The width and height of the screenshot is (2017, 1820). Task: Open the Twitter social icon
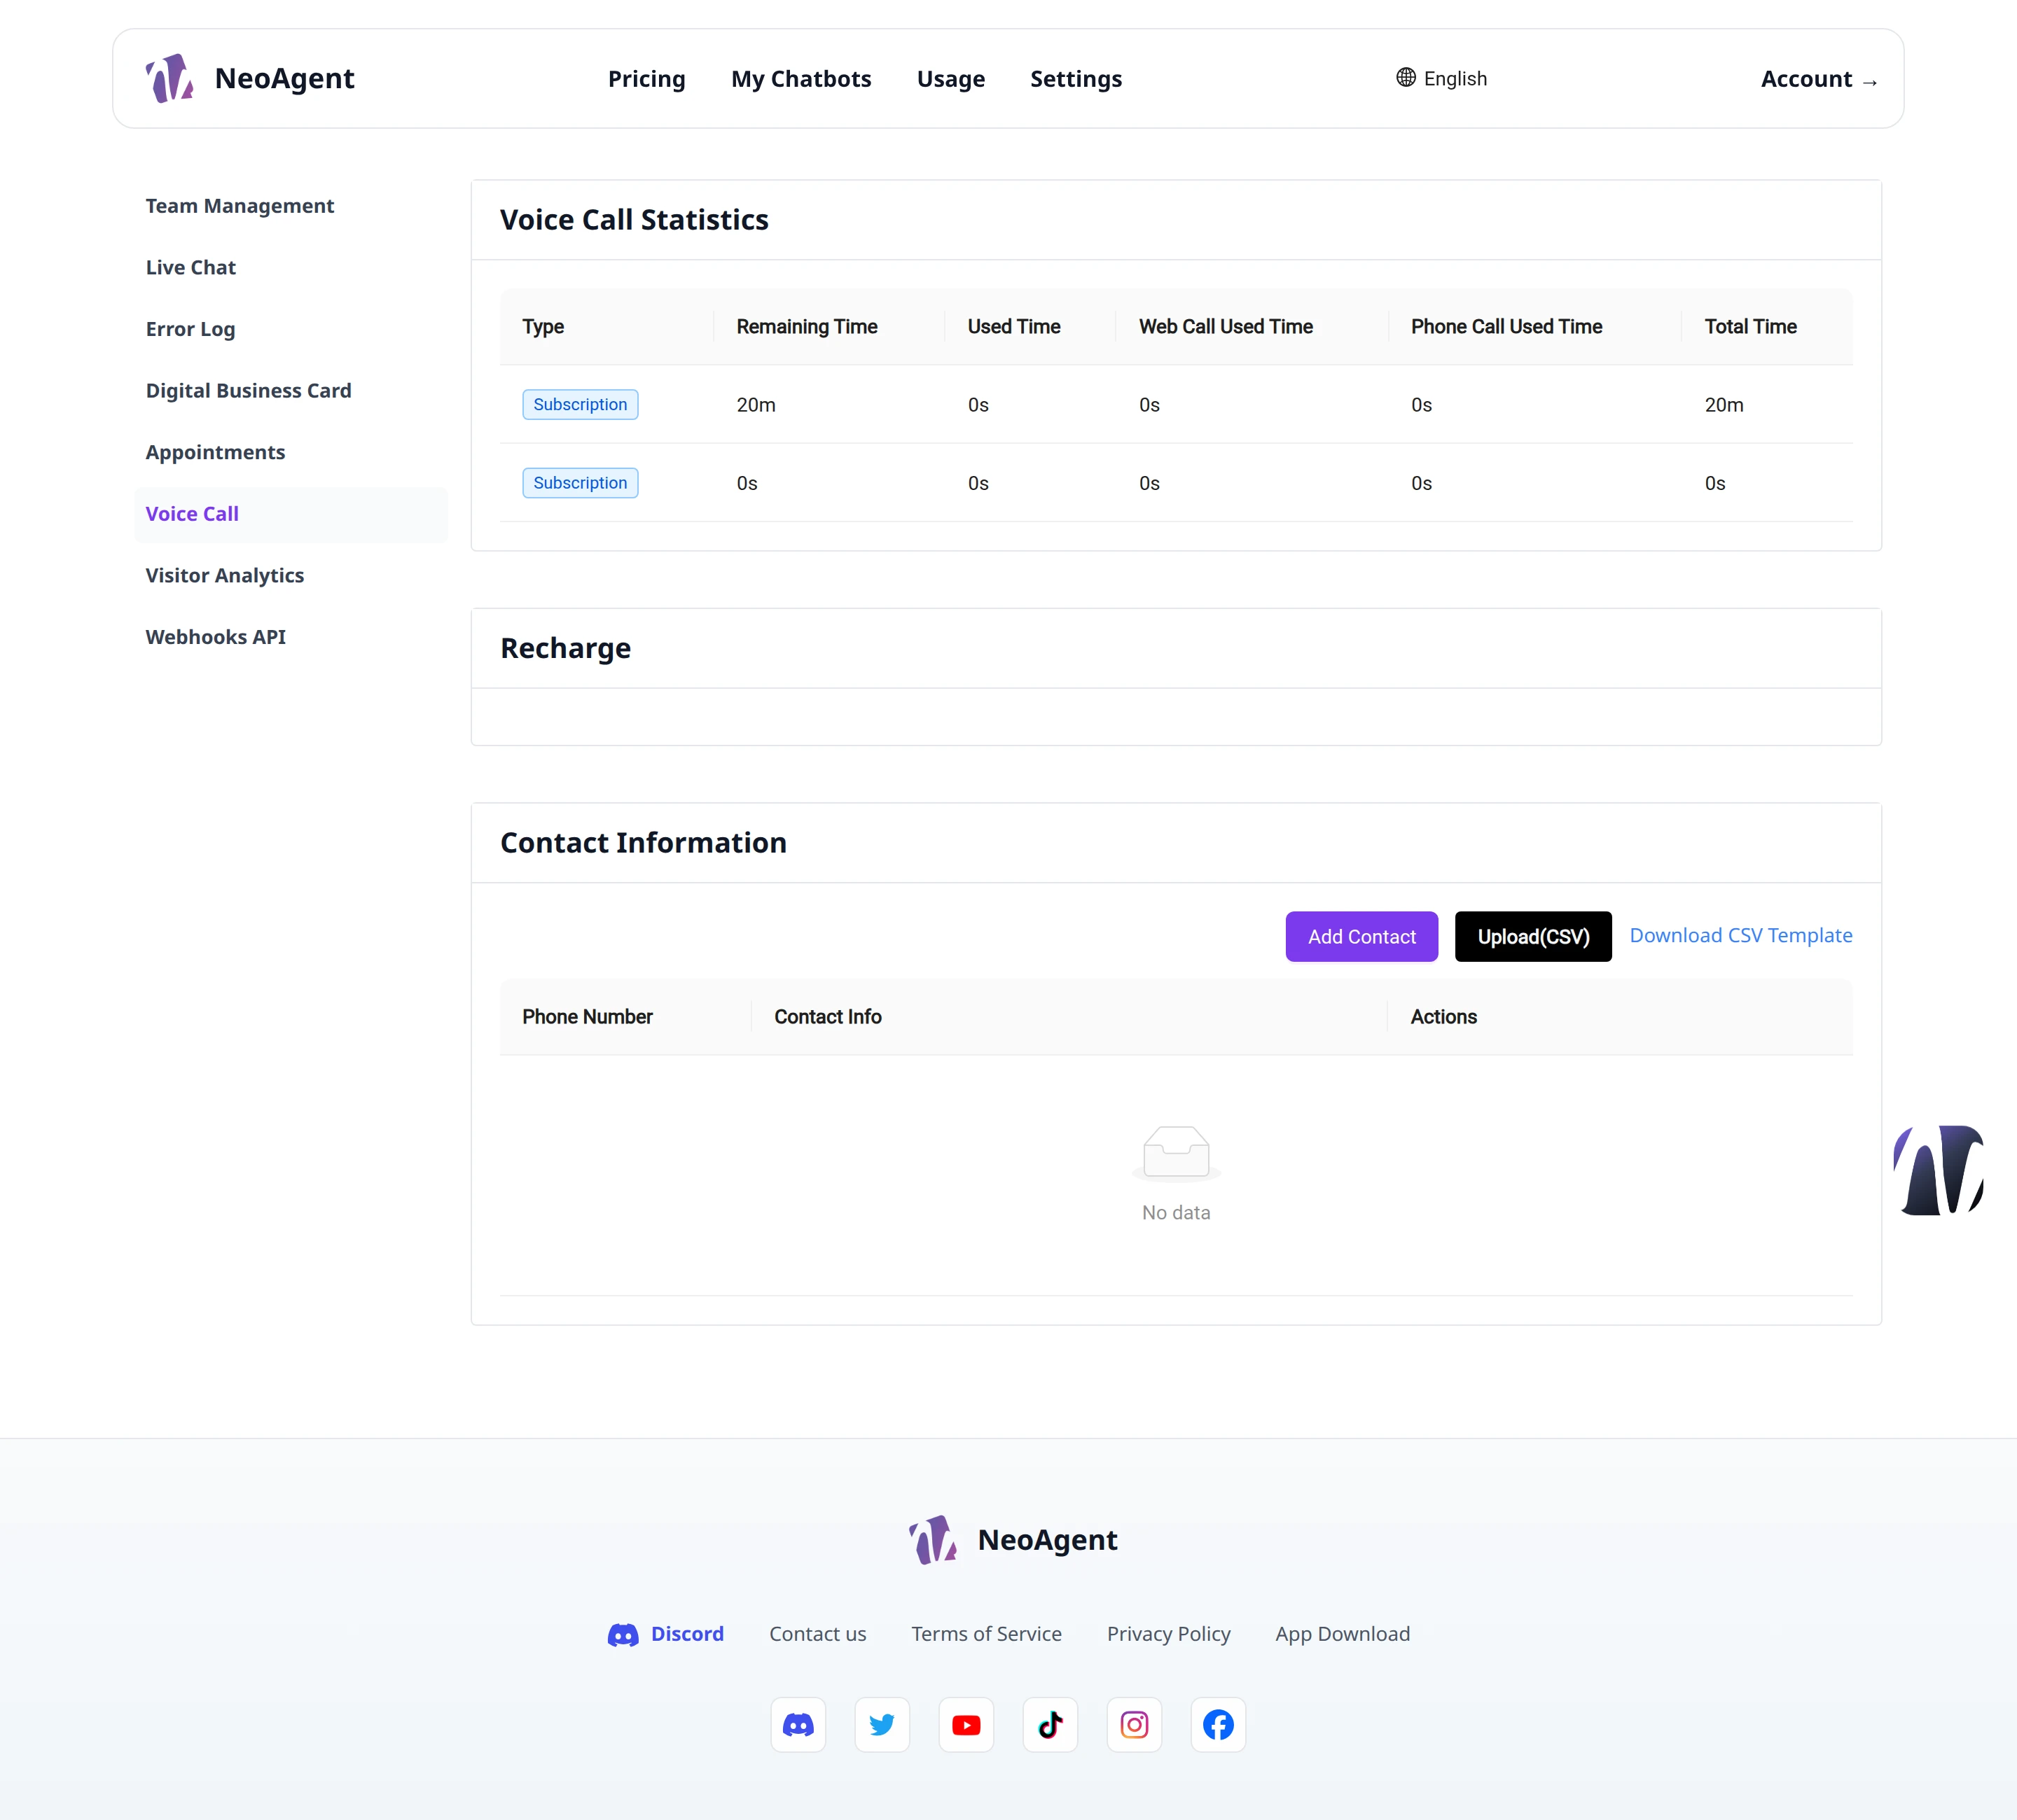point(882,1724)
